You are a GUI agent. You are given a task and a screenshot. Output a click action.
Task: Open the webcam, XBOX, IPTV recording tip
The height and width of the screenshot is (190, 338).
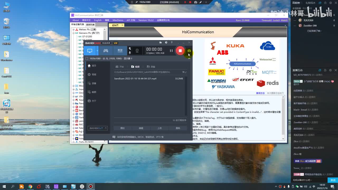click(138, 137)
